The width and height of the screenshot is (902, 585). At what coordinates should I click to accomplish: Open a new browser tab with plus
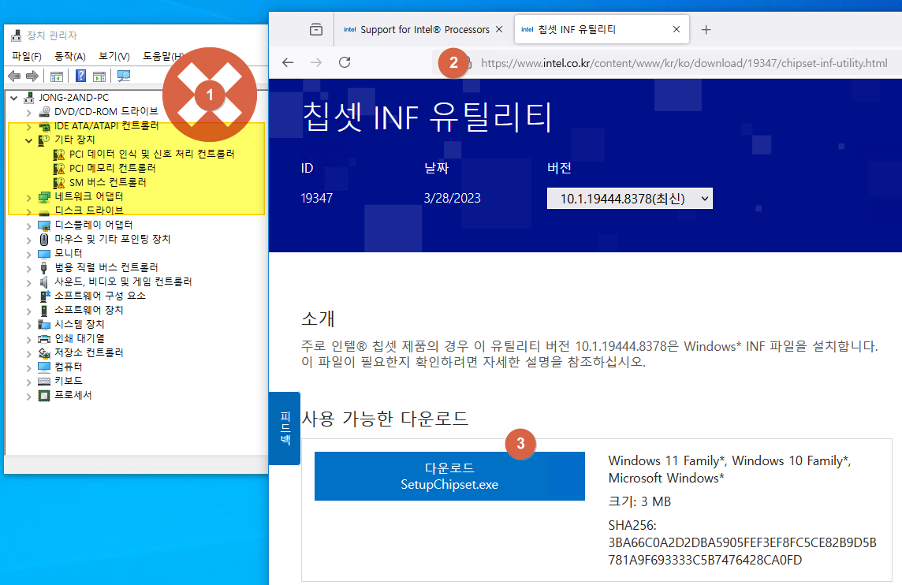706,29
